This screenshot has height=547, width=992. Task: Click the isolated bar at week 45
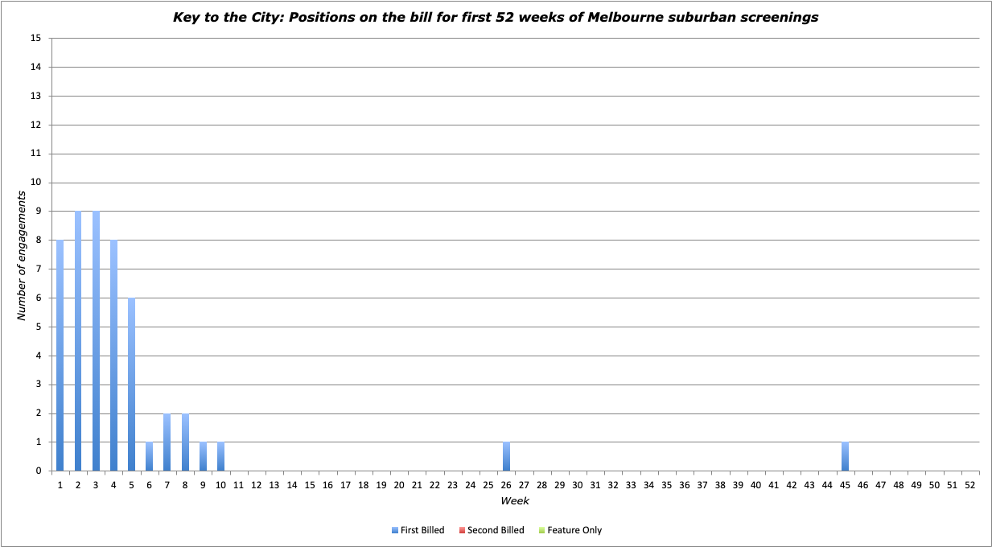[845, 457]
